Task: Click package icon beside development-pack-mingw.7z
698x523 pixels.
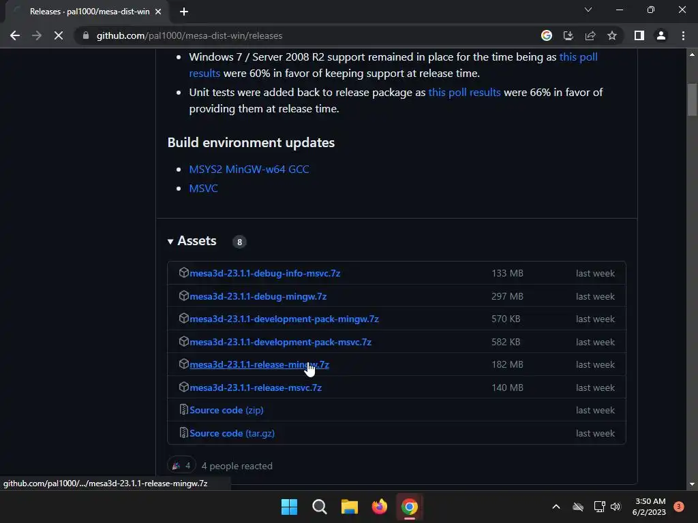Action: (183, 319)
